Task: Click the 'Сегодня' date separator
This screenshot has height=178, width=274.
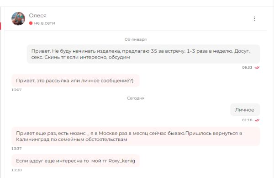Action: [136, 98]
